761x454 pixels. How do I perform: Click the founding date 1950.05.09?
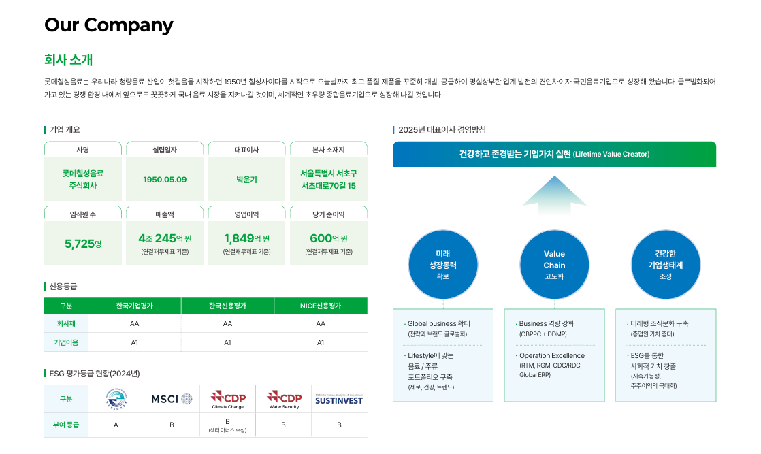[165, 180]
